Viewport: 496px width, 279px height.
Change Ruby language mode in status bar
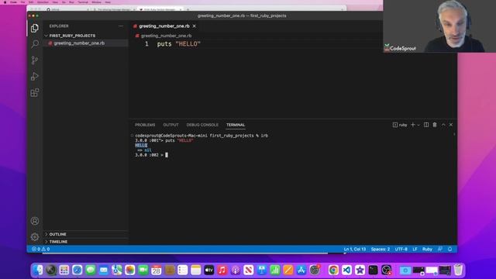point(427,250)
